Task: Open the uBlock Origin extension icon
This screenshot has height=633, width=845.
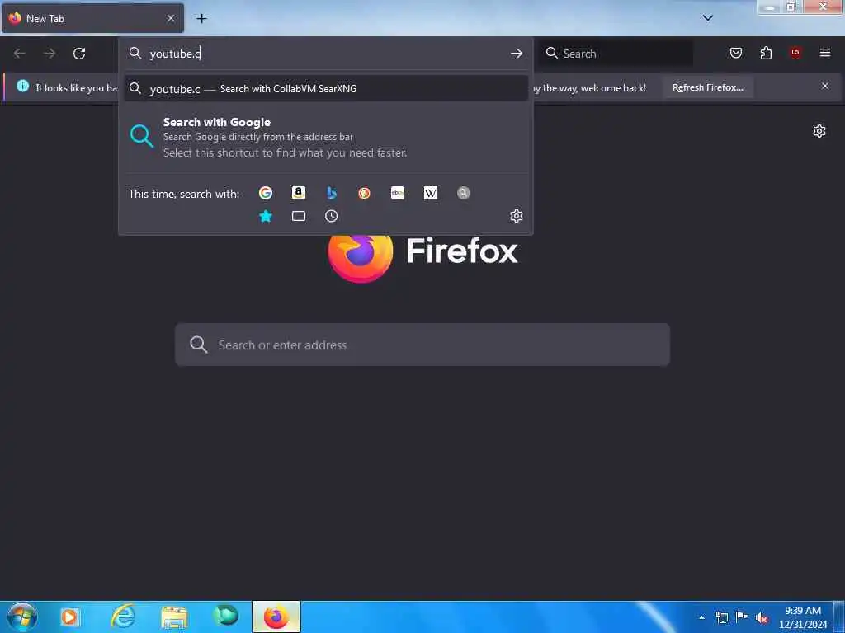Action: (x=795, y=53)
